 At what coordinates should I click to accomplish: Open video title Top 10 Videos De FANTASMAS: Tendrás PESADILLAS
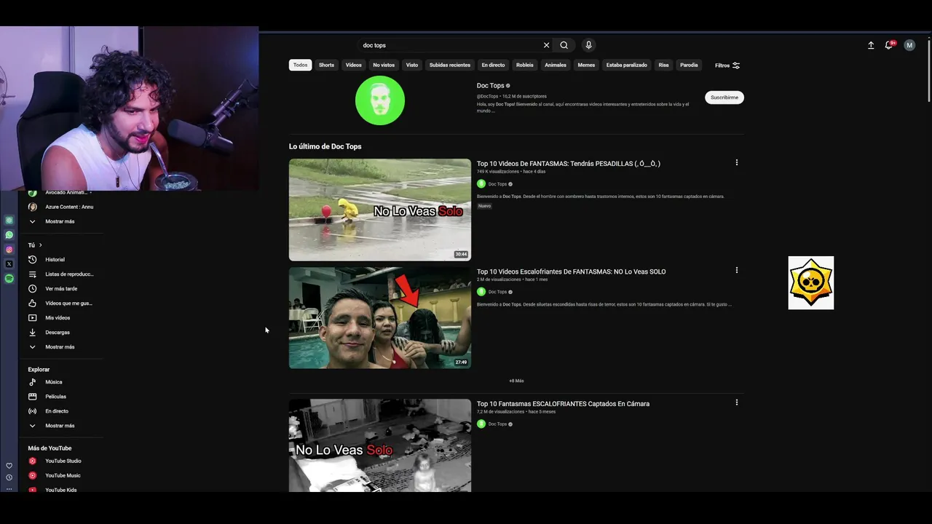569,164
